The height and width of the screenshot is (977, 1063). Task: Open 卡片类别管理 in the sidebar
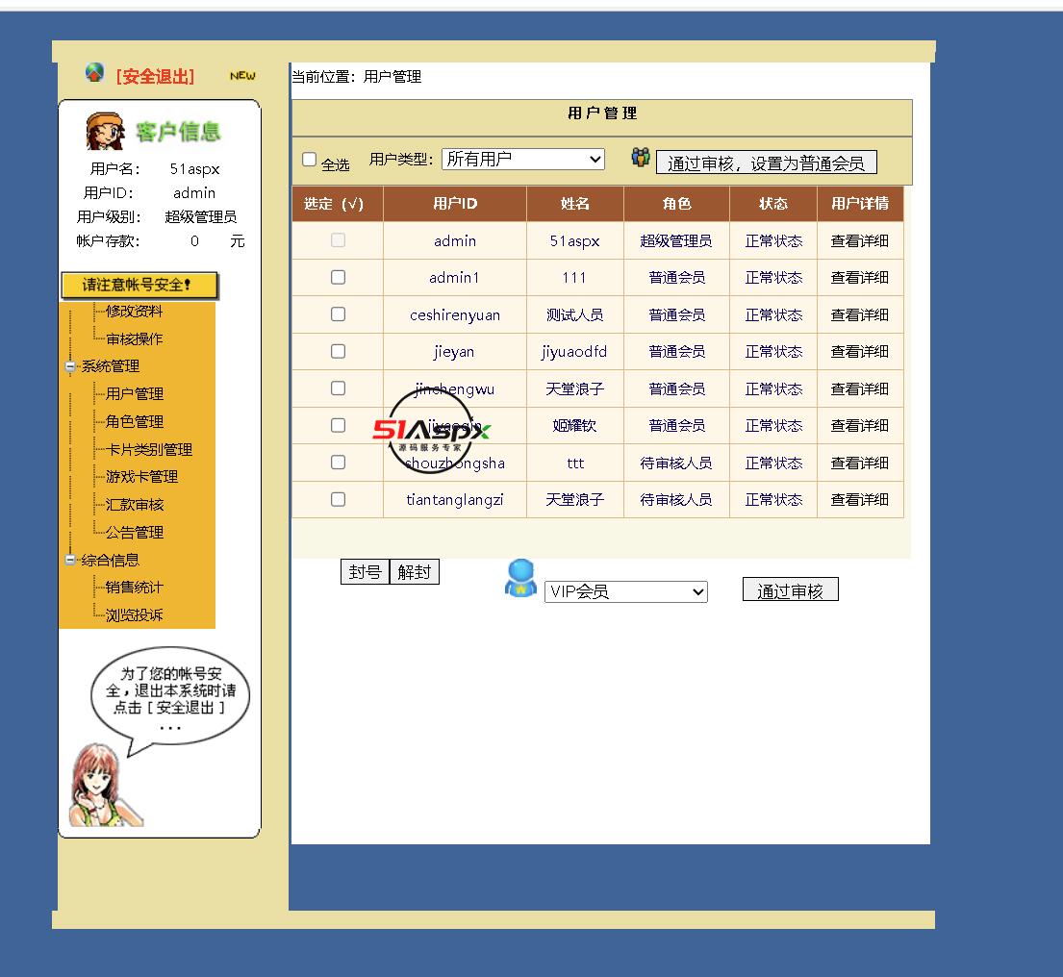(x=149, y=449)
